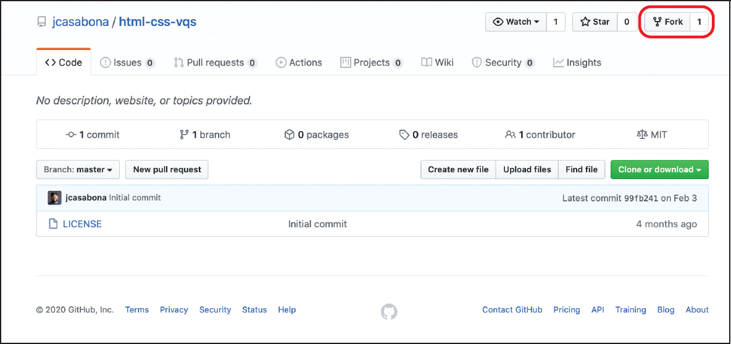Open the 0 releases link
Image resolution: width=731 pixels, height=344 pixels.
428,135
